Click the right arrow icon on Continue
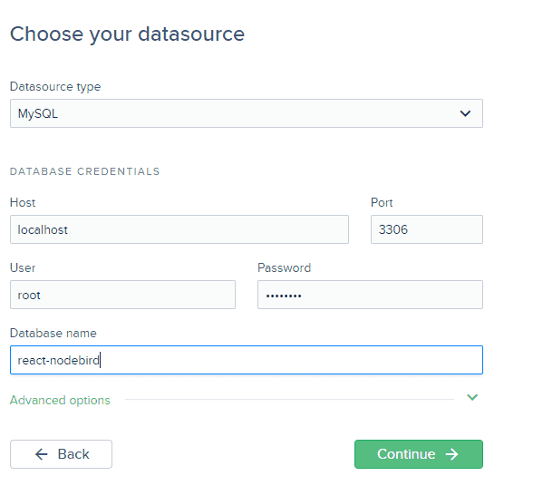Screen dimensions: 533x495 tap(452, 454)
